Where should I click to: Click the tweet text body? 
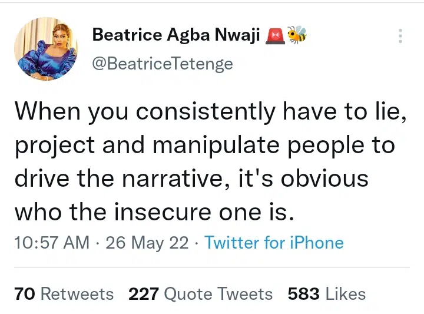210,161
